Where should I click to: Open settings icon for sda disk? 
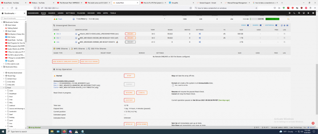click(200, 42)
